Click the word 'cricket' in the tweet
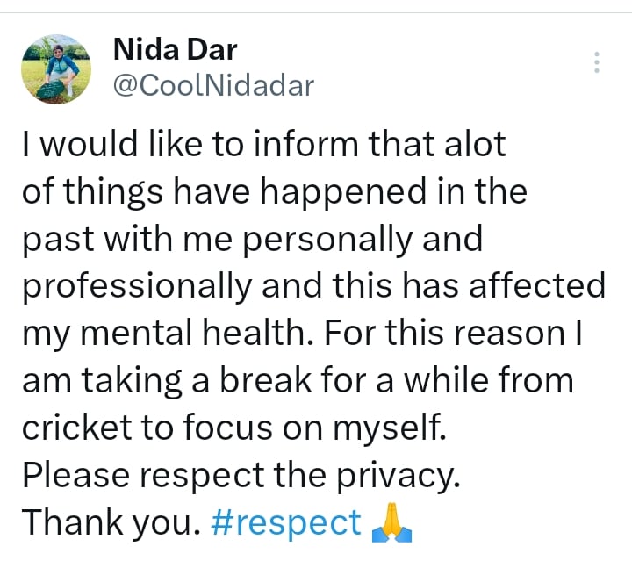Viewport: 632px width, 561px height. (77, 428)
